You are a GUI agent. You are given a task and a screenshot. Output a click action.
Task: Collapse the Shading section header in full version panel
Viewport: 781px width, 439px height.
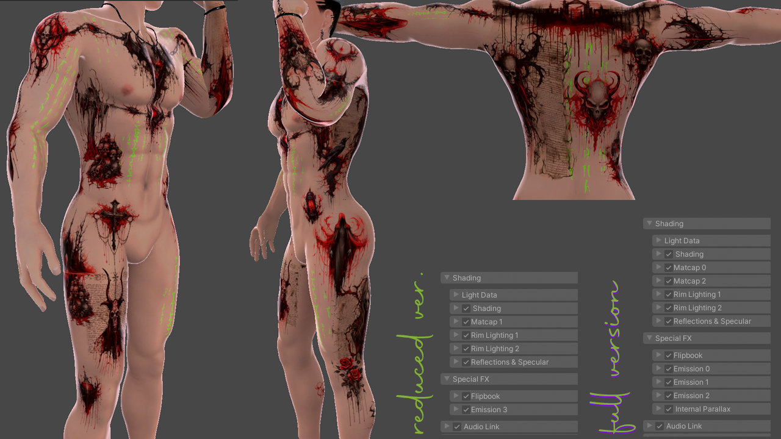(707, 224)
